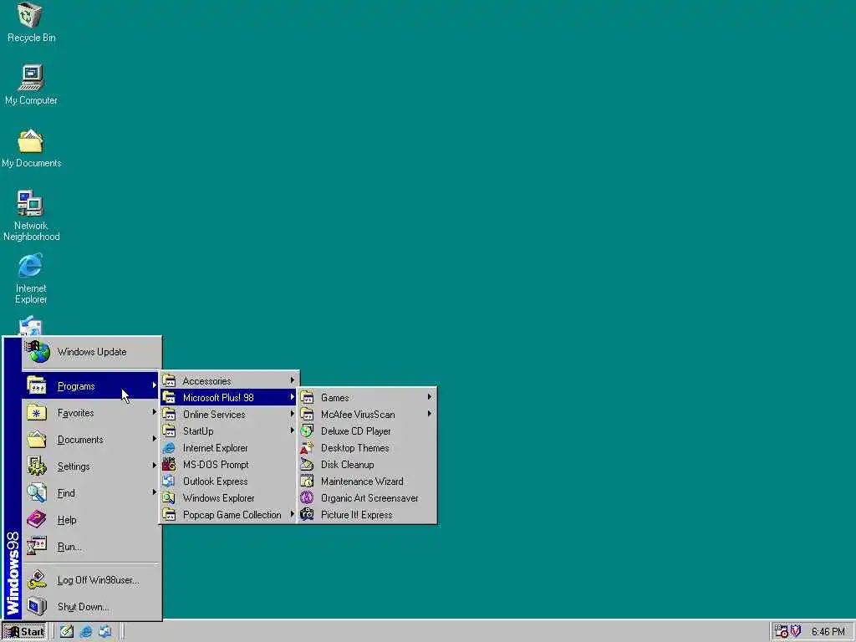Click the 6:46 PM taskbar clock
Image resolution: width=856 pixels, height=642 pixels.
(828, 632)
